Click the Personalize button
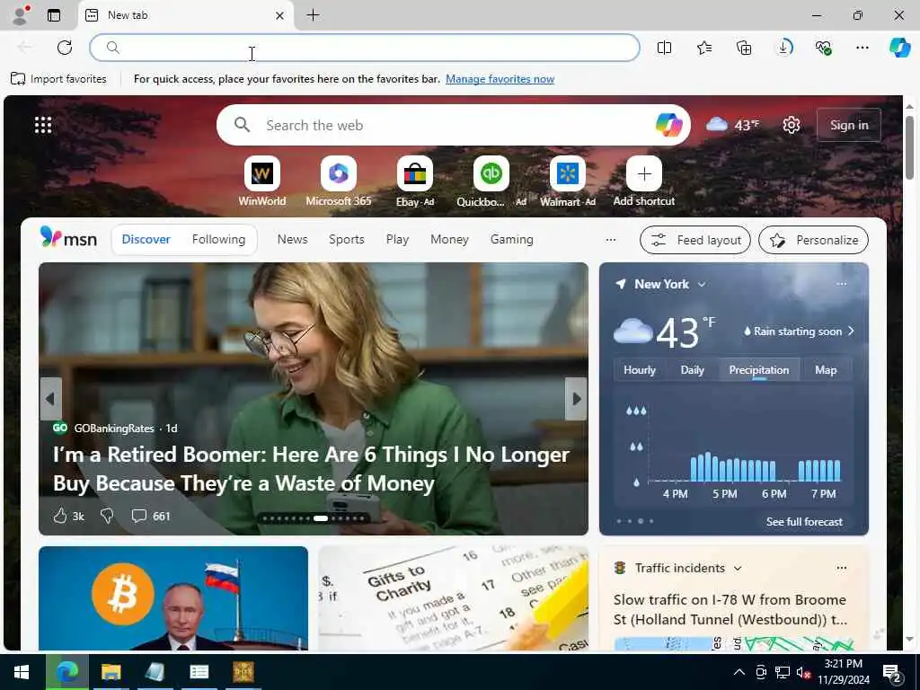 click(813, 240)
